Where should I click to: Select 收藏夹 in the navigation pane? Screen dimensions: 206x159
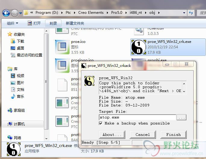coord(19,34)
